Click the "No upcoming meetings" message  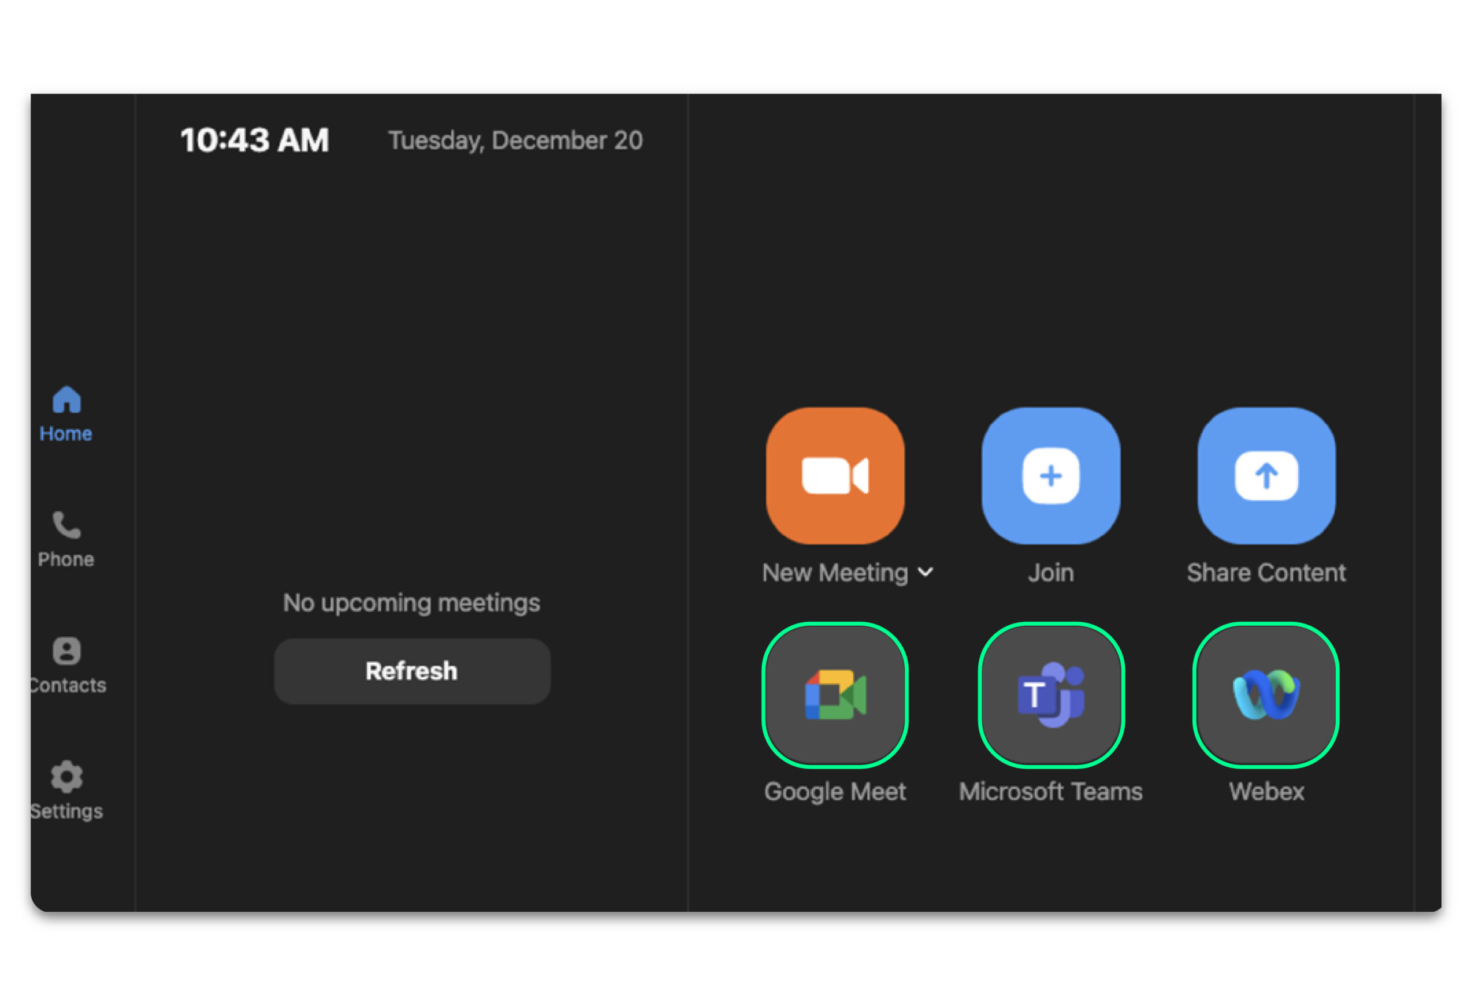411,603
